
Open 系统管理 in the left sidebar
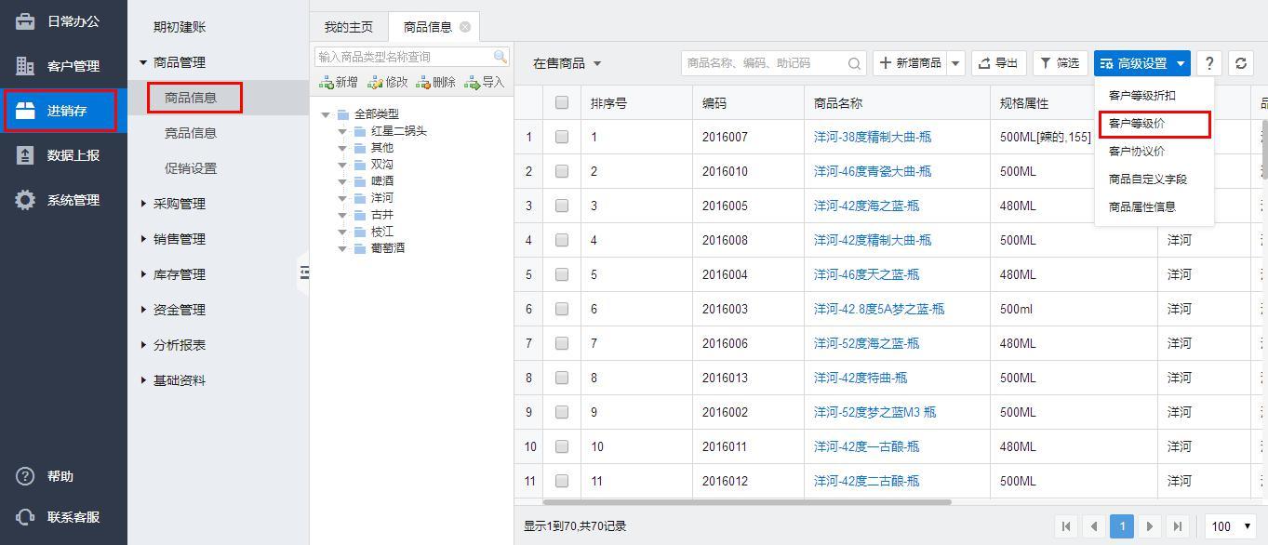click(x=73, y=200)
